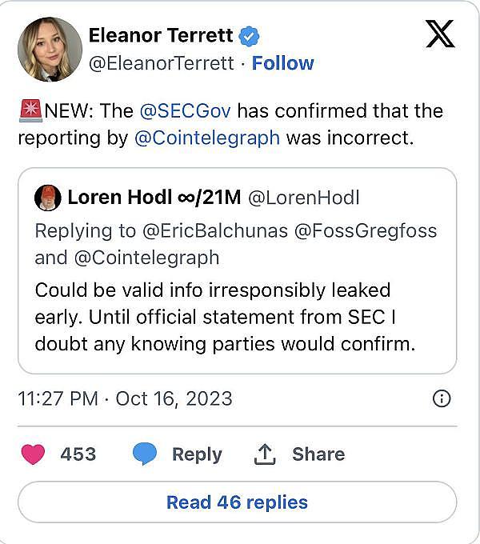Click the Share label

(318, 454)
